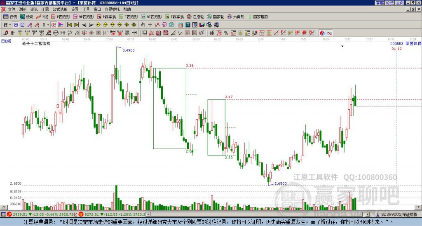Select the hand pan tool
This screenshot has height=226, width=422.
tap(143, 25)
